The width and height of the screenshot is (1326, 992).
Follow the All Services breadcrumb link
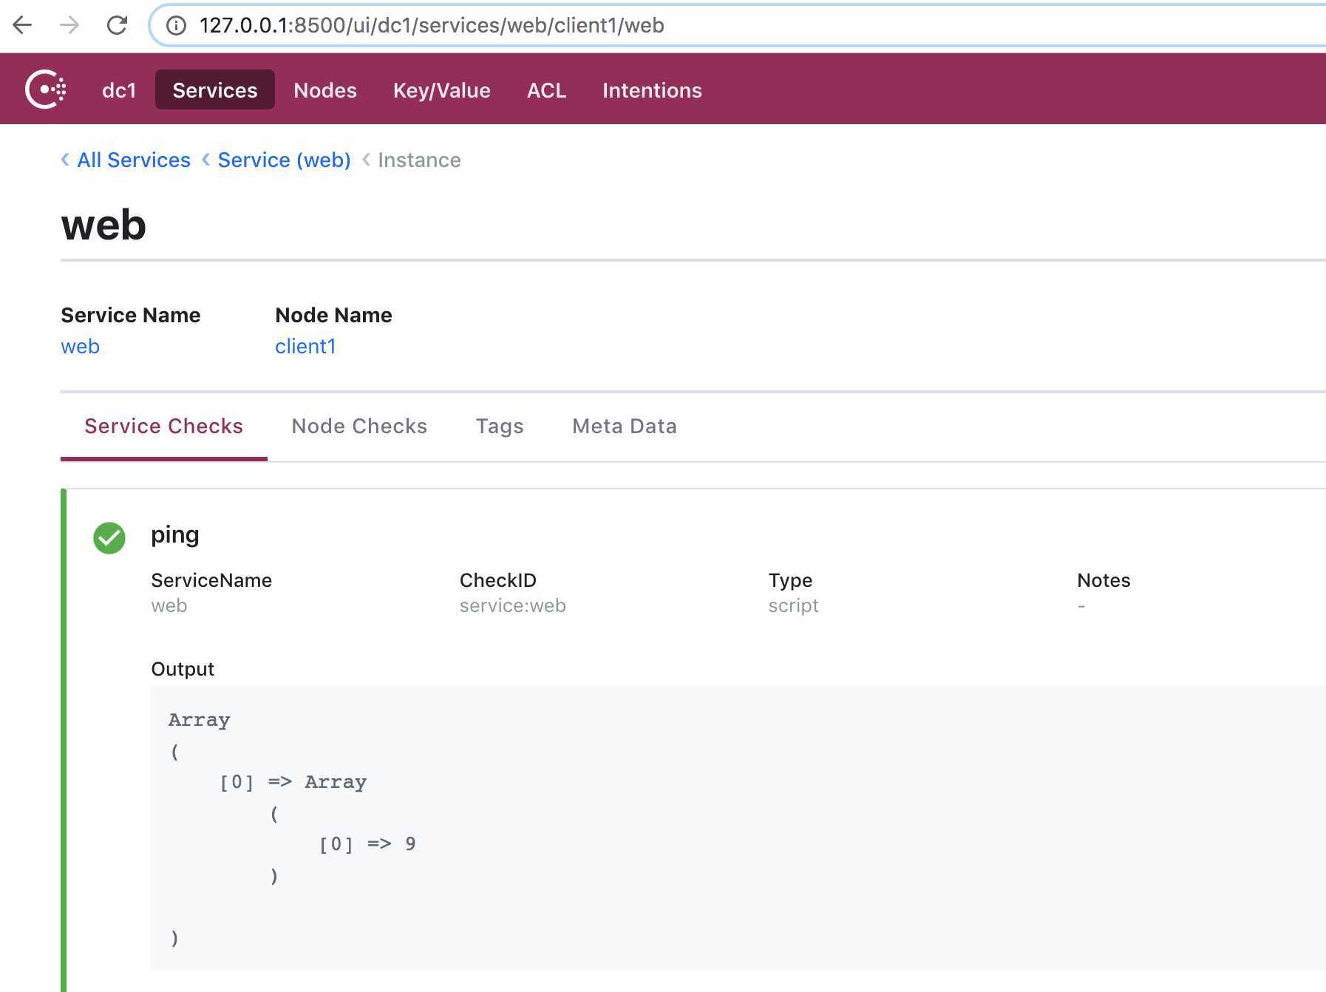[x=134, y=160]
